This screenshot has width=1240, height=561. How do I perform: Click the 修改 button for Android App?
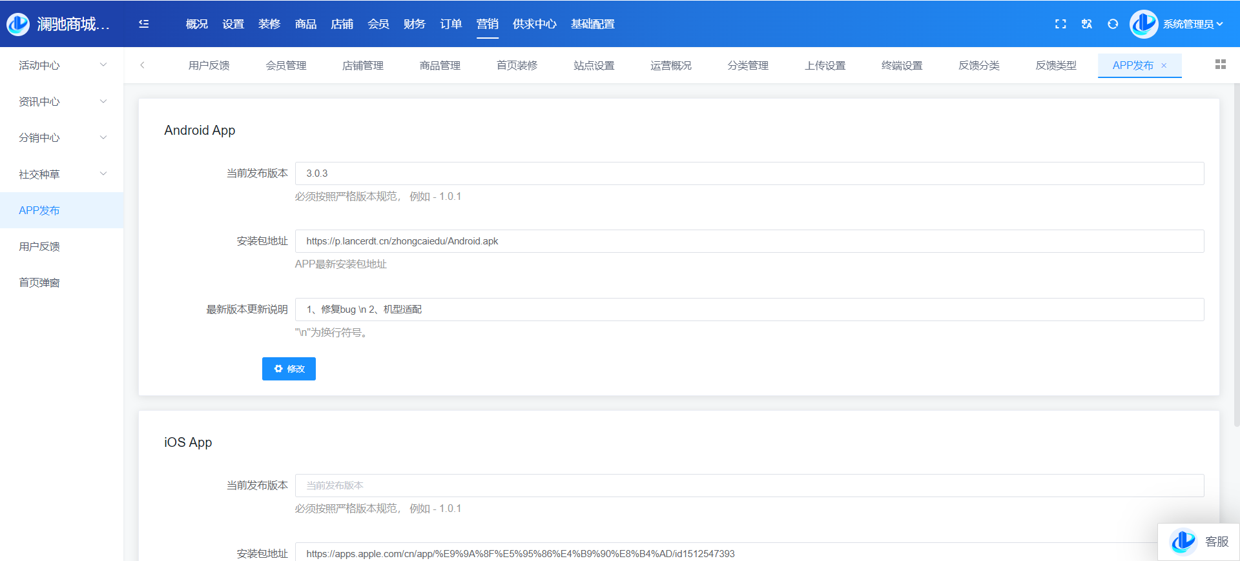pos(289,369)
